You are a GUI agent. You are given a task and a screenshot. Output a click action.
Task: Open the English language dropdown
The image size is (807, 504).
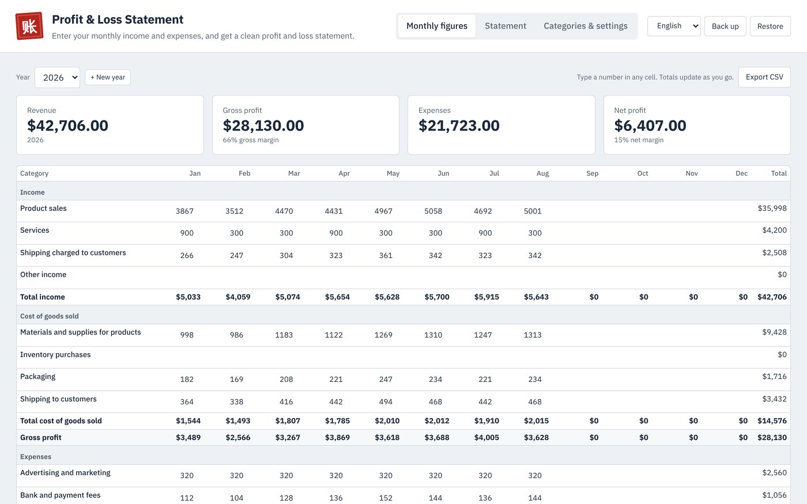click(x=674, y=26)
